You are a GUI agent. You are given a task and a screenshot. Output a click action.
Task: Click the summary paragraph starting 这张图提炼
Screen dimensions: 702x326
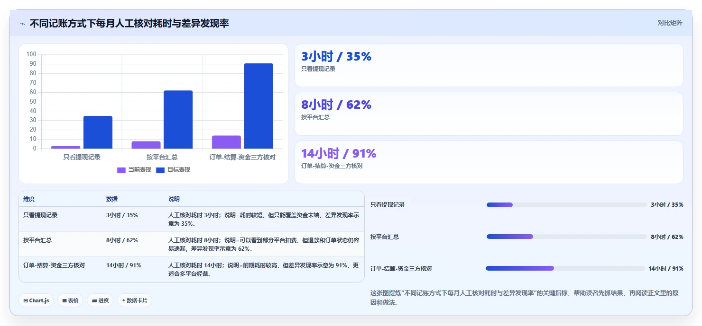point(525,298)
